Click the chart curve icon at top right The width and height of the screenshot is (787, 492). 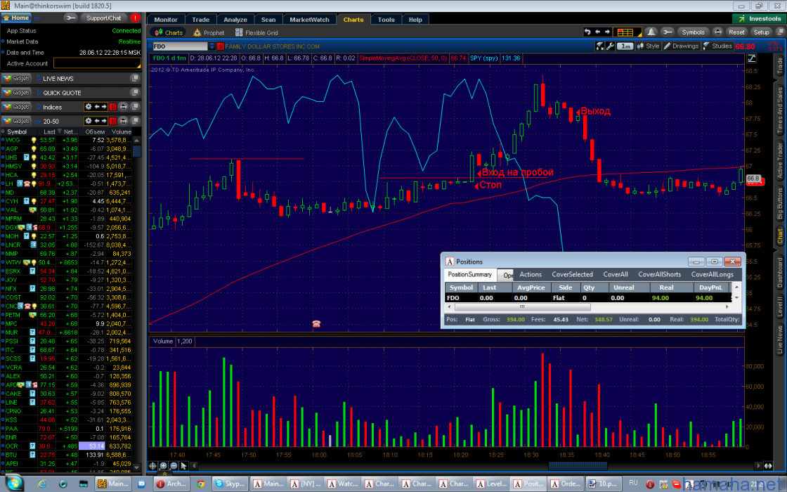pos(751,58)
